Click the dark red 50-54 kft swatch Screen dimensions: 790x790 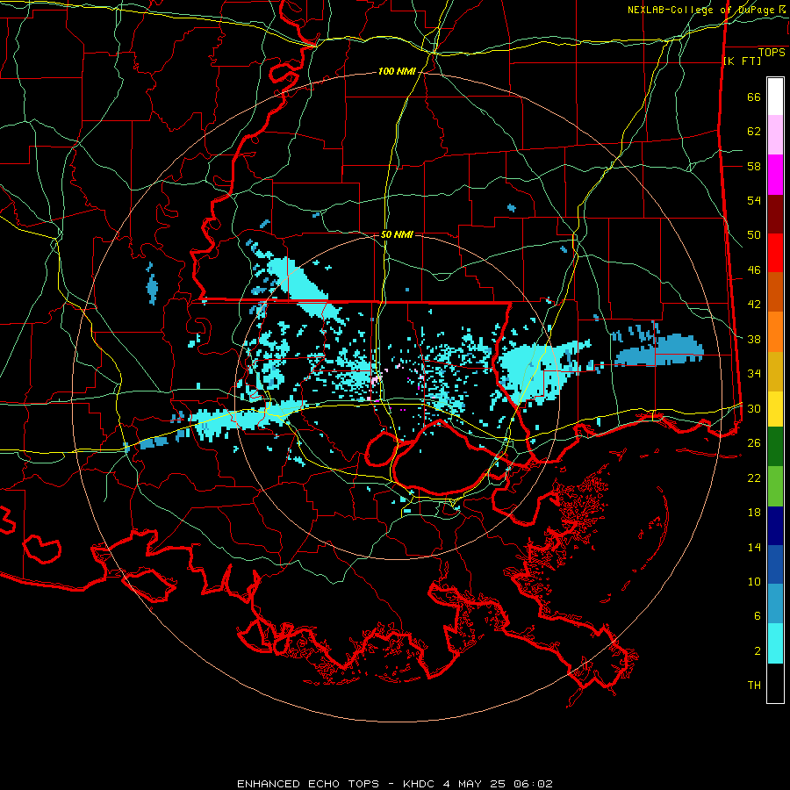pyautogui.click(x=775, y=214)
